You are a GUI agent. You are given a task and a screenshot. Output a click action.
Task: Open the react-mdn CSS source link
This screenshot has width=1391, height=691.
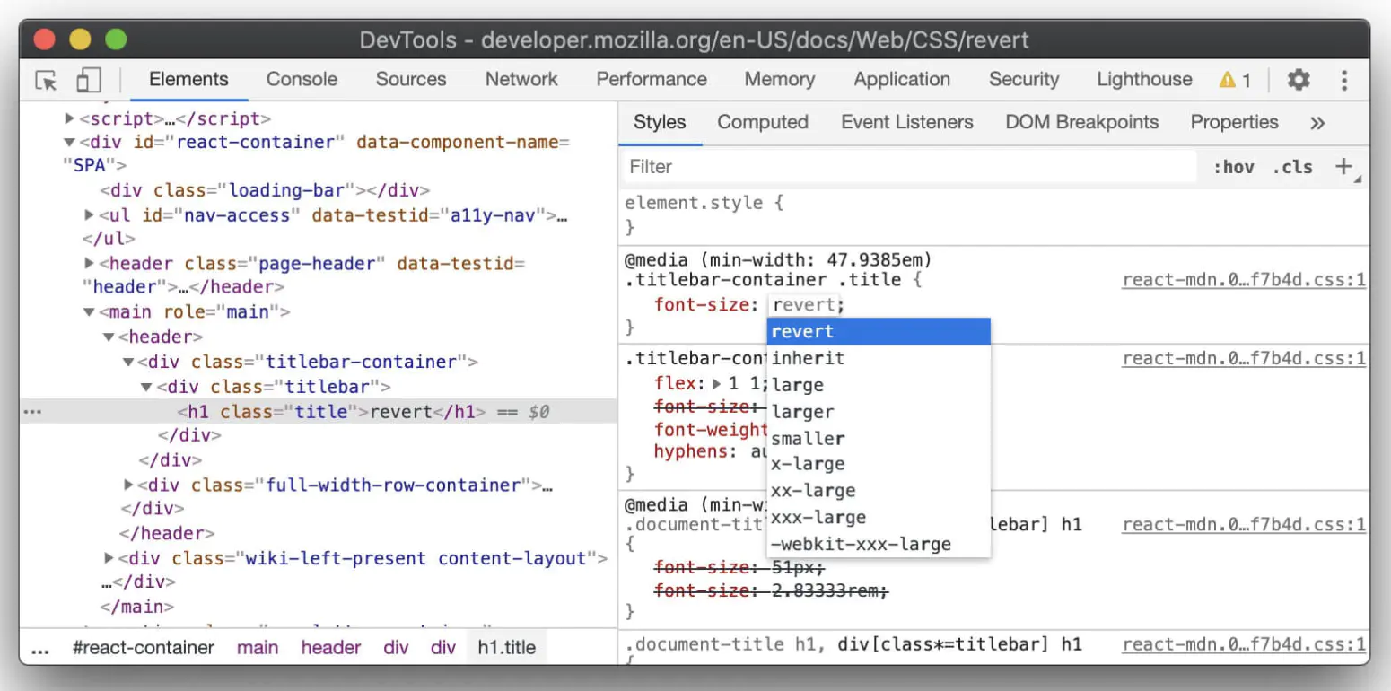1244,280
